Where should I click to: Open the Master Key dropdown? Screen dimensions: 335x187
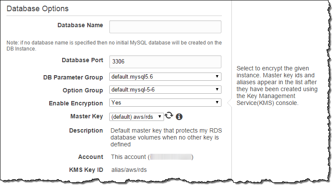pos(136,117)
